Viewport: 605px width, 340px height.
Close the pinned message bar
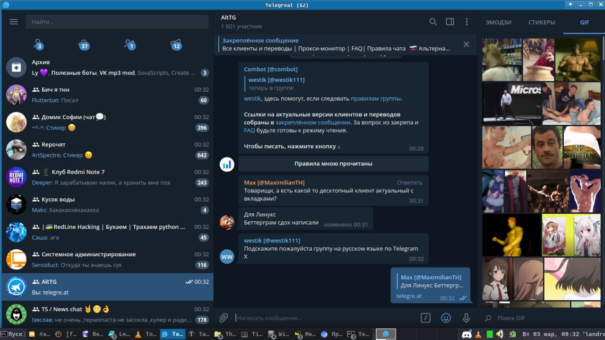coord(467,44)
